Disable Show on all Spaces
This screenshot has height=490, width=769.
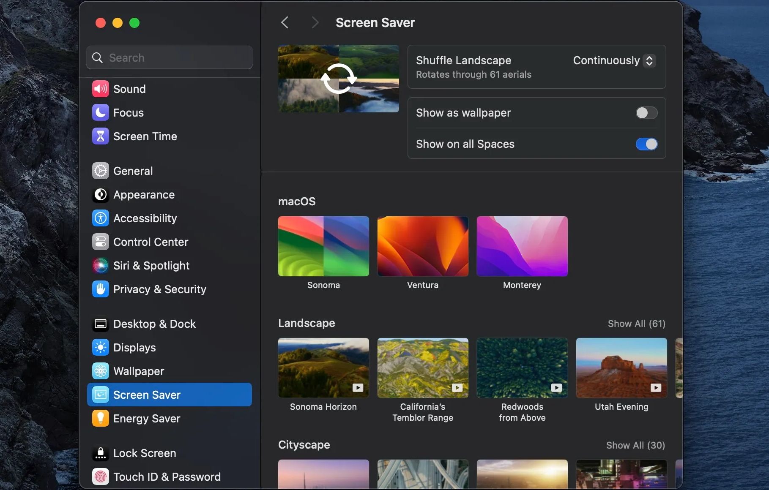click(x=646, y=144)
